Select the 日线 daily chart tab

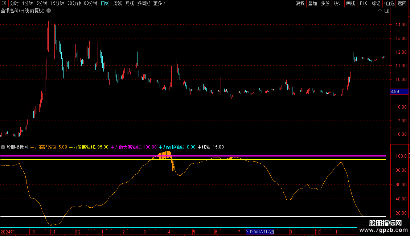pyautogui.click(x=105, y=3)
